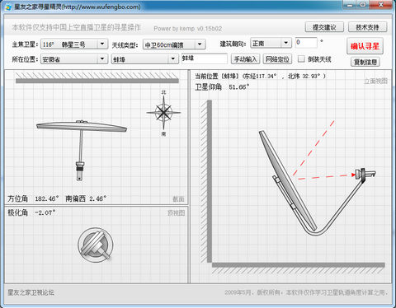
Task: Click the compass rose icon
Action: (163, 112)
